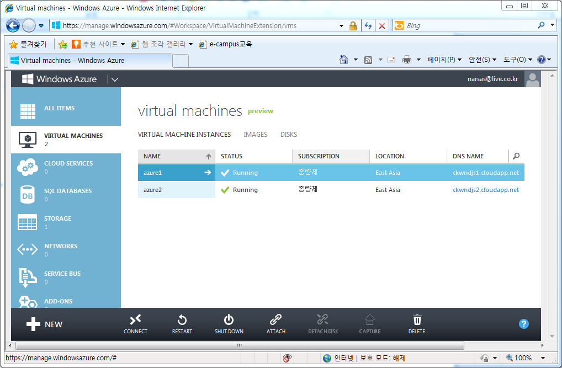
Task: Click the Bing search magnifier
Action: point(541,25)
